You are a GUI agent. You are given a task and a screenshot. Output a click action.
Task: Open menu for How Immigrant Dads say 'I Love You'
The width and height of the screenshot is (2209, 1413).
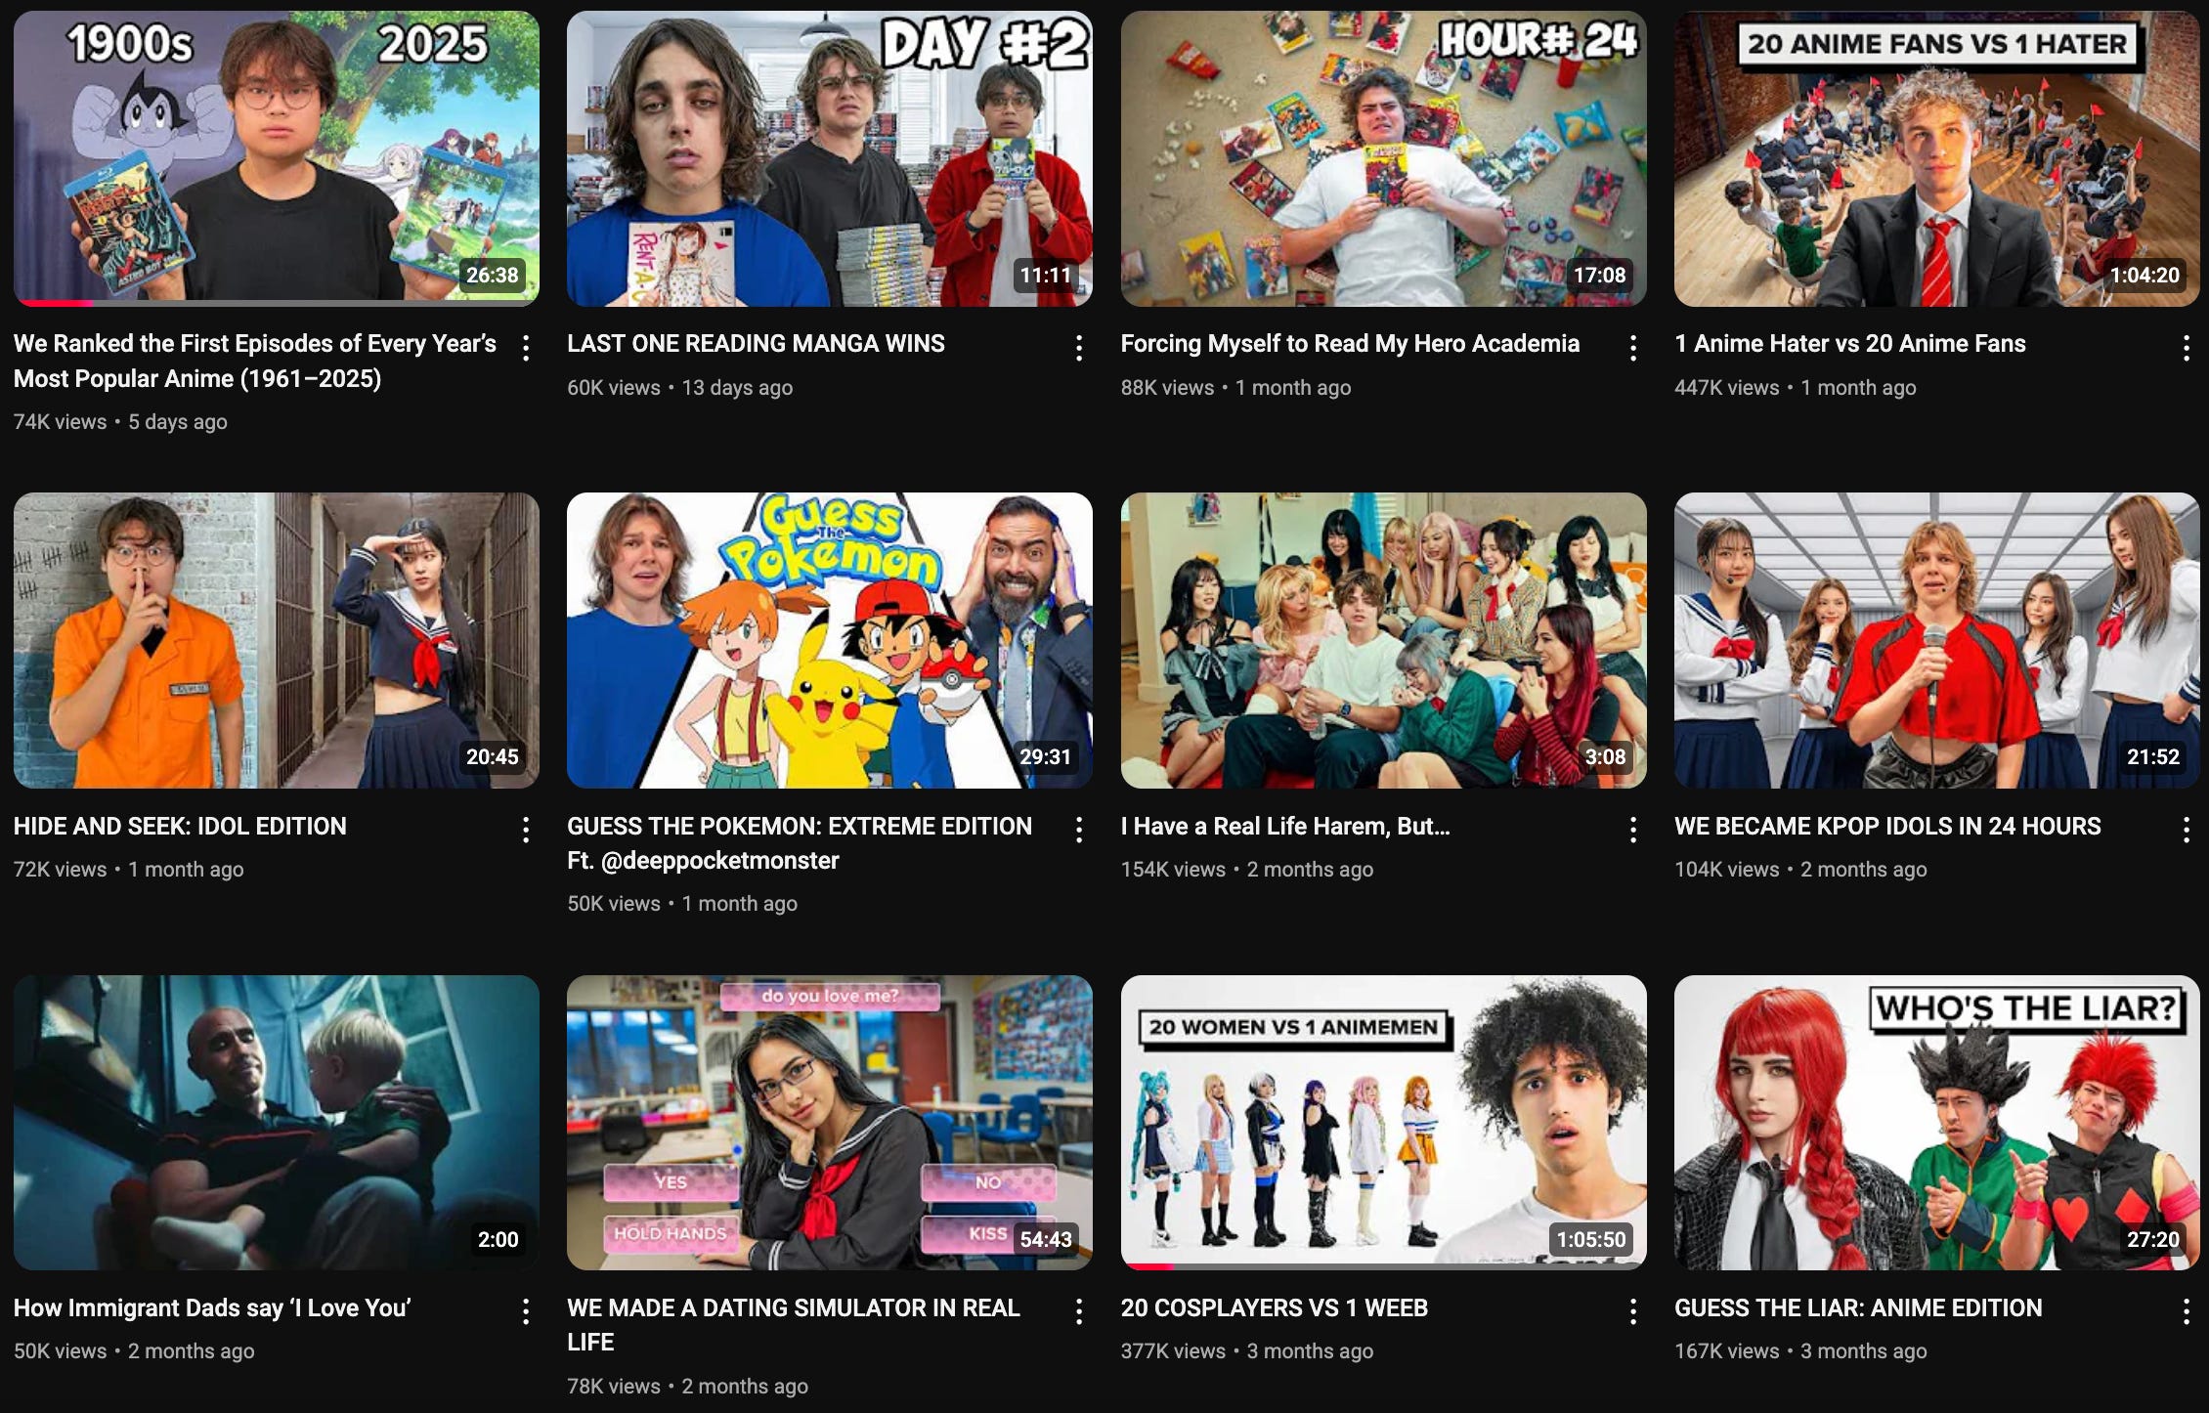pos(526,1312)
